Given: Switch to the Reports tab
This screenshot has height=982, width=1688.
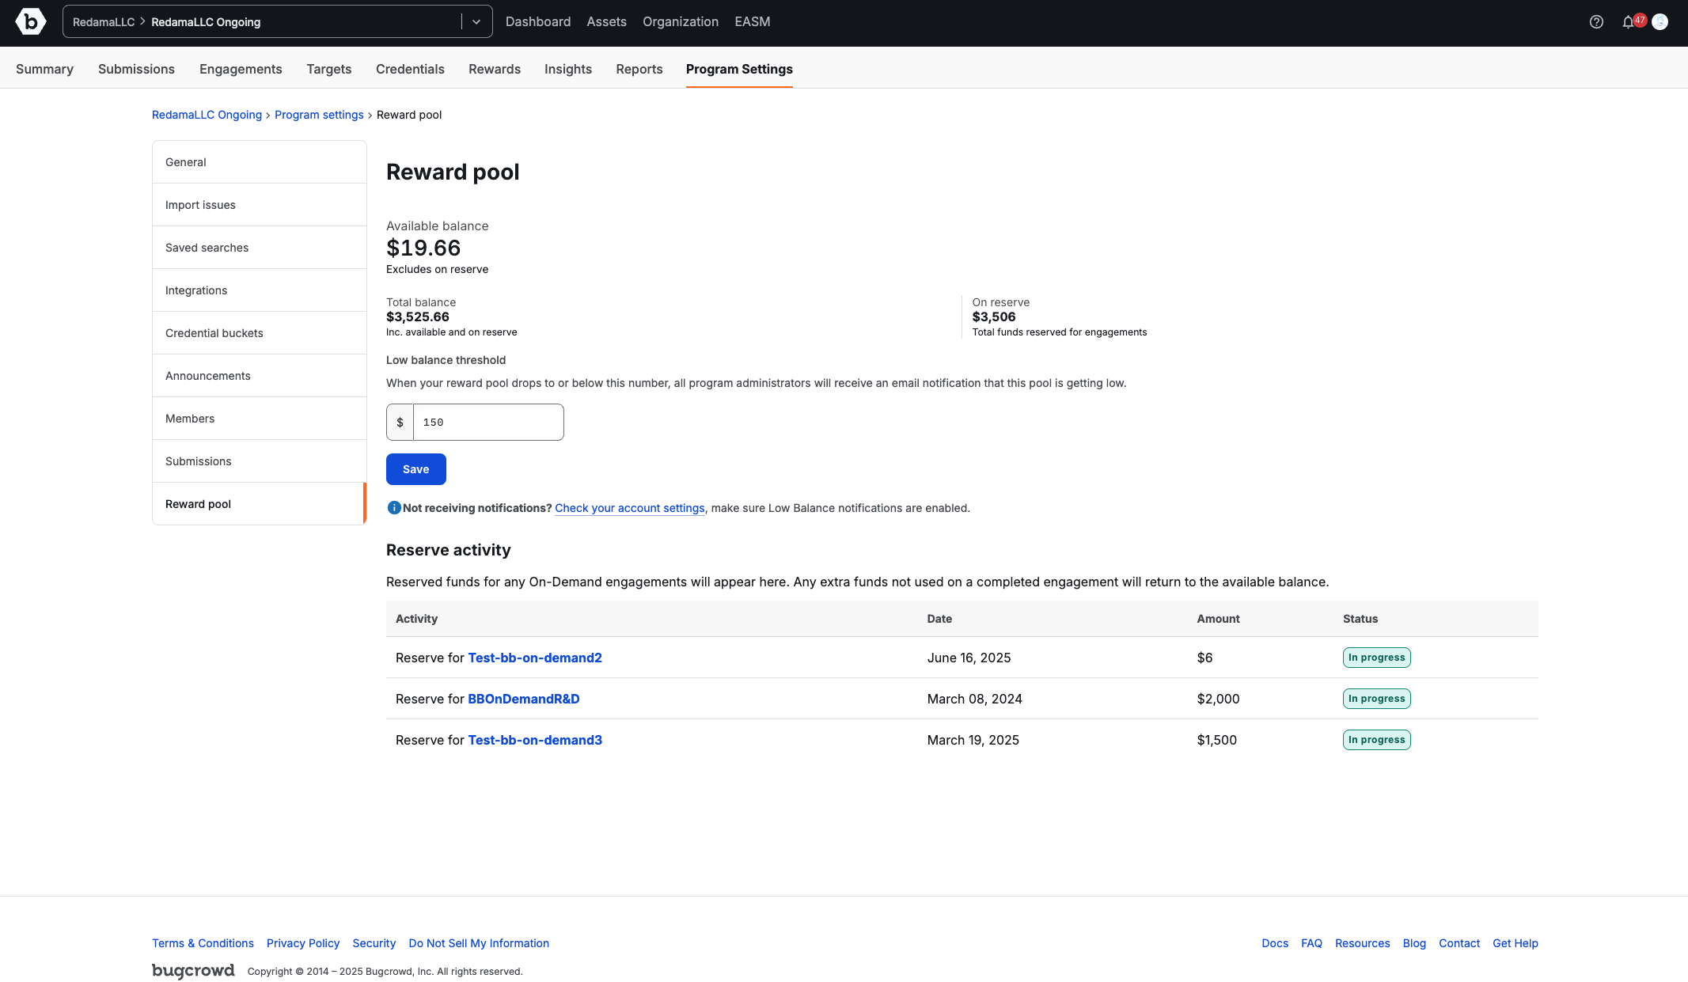Looking at the screenshot, I should point(639,69).
